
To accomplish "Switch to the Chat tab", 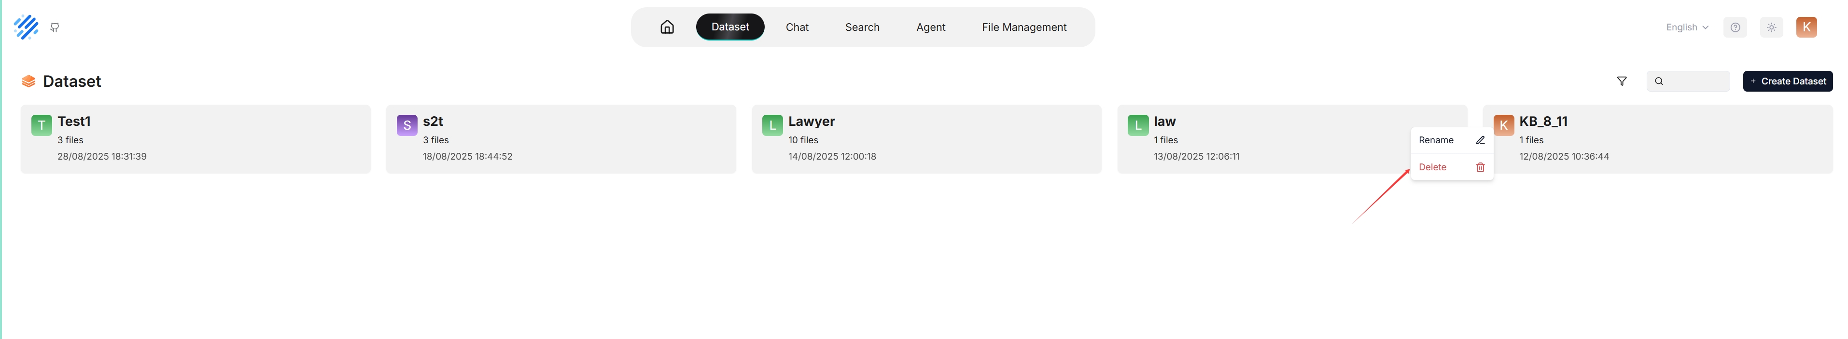I will point(796,27).
